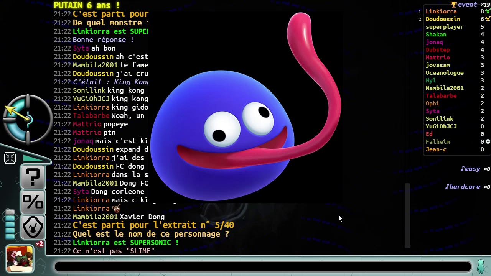The height and width of the screenshot is (276, 491).
Task: Click the round countdown timer dial
Action: [x=28, y=119]
